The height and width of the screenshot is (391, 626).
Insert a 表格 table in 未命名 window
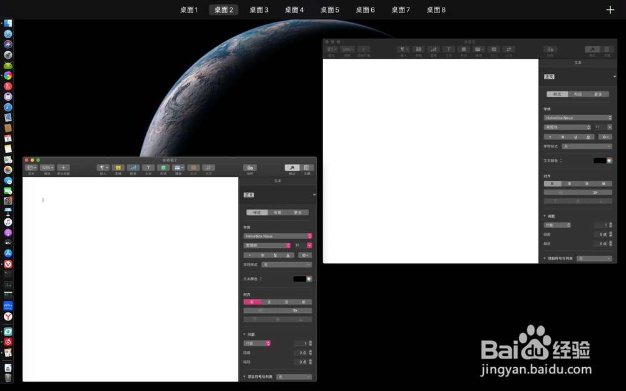tap(418, 49)
